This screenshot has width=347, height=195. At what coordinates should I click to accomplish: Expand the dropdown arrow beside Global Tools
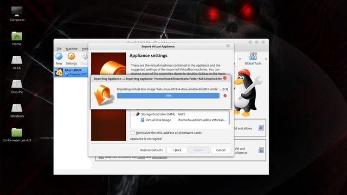[x=266, y=59]
